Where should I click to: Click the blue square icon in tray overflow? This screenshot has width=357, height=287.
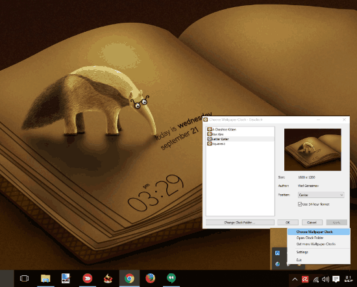[x=277, y=253]
